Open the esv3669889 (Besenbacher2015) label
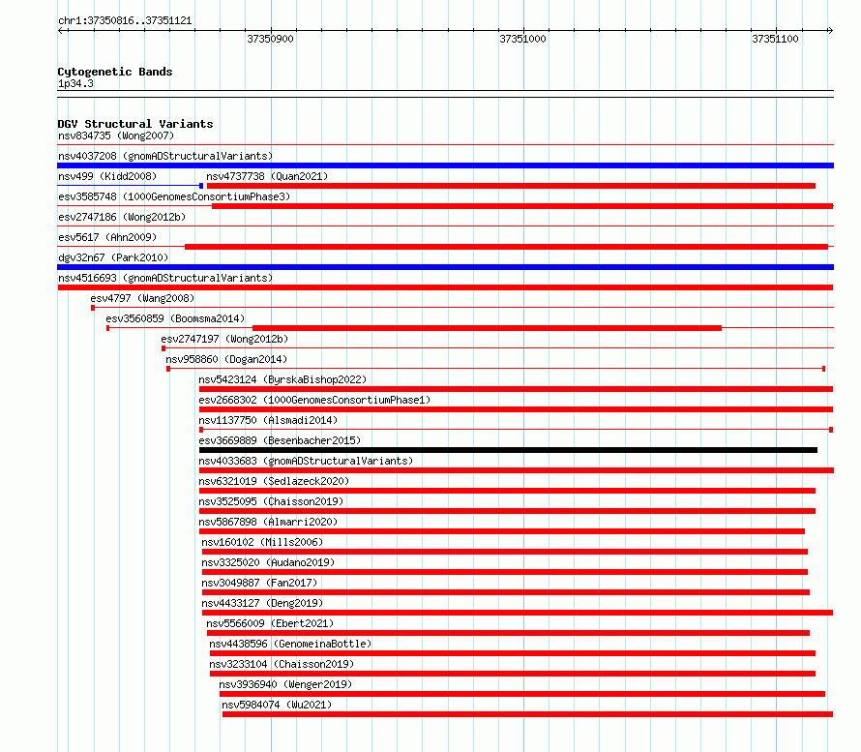 point(280,440)
